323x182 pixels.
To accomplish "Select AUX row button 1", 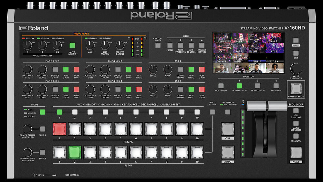I will pyautogui.click(x=59, y=112).
